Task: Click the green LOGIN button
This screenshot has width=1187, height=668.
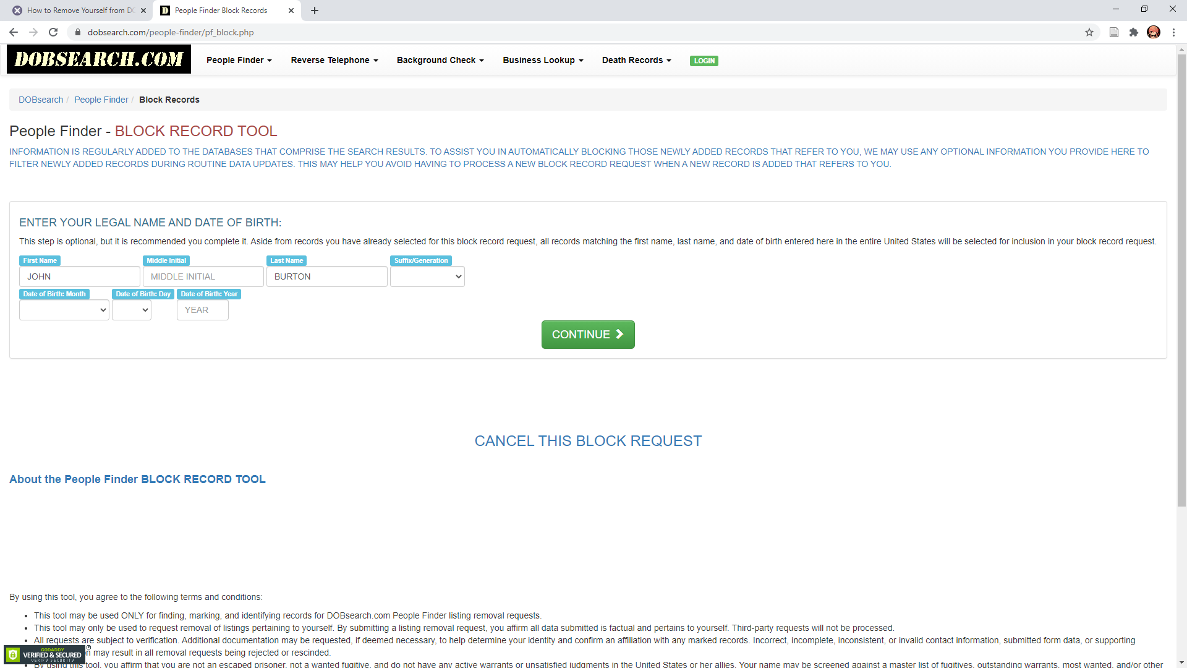Action: pyautogui.click(x=704, y=61)
